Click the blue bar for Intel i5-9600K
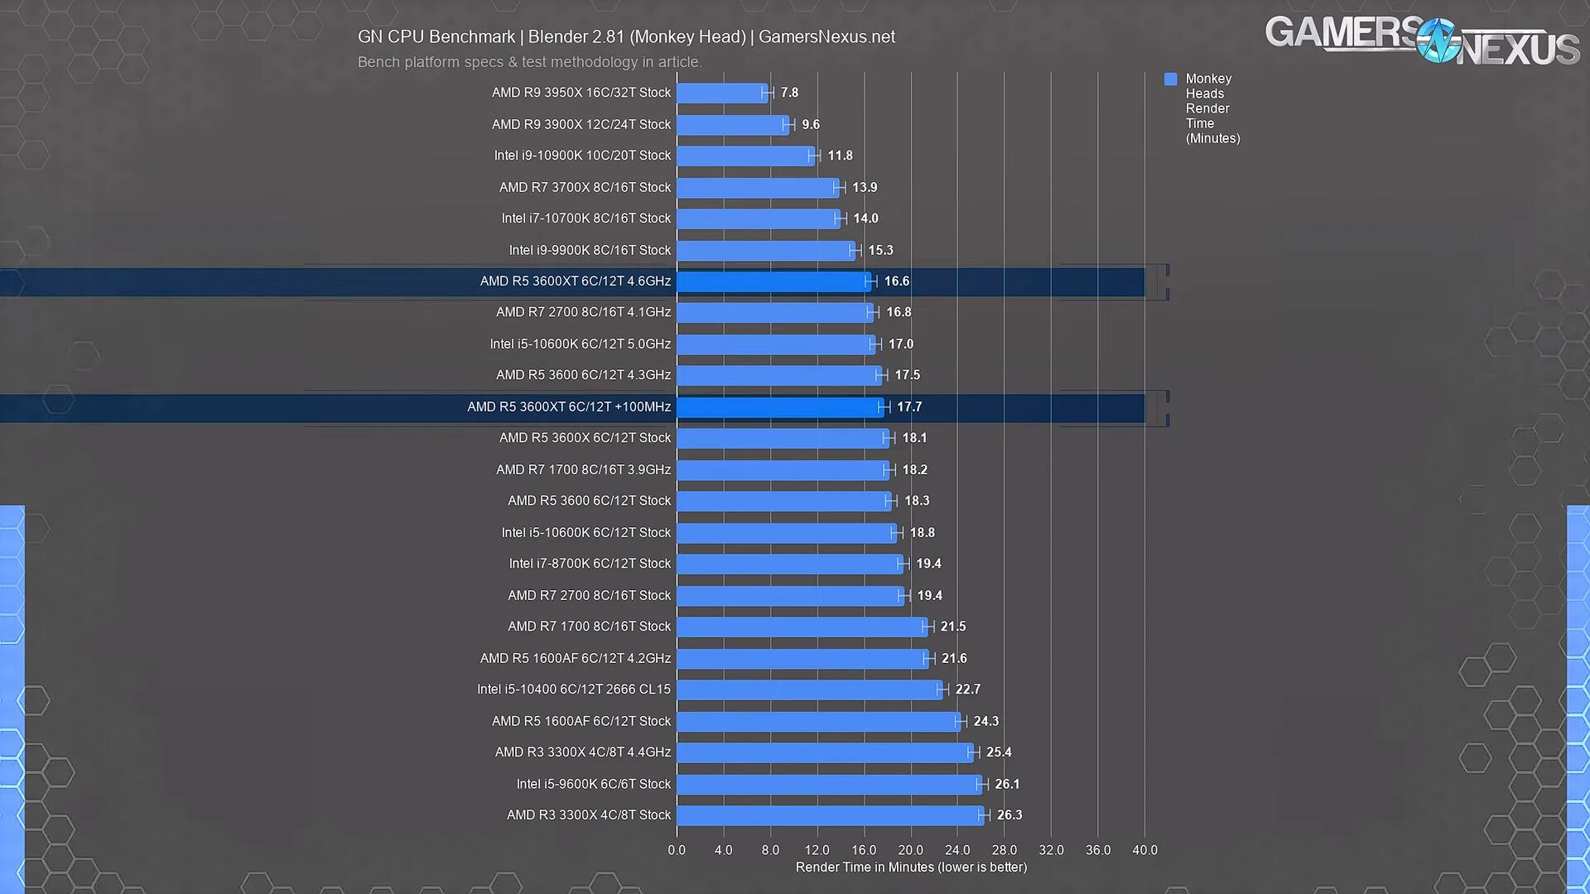1590x894 pixels. click(829, 784)
